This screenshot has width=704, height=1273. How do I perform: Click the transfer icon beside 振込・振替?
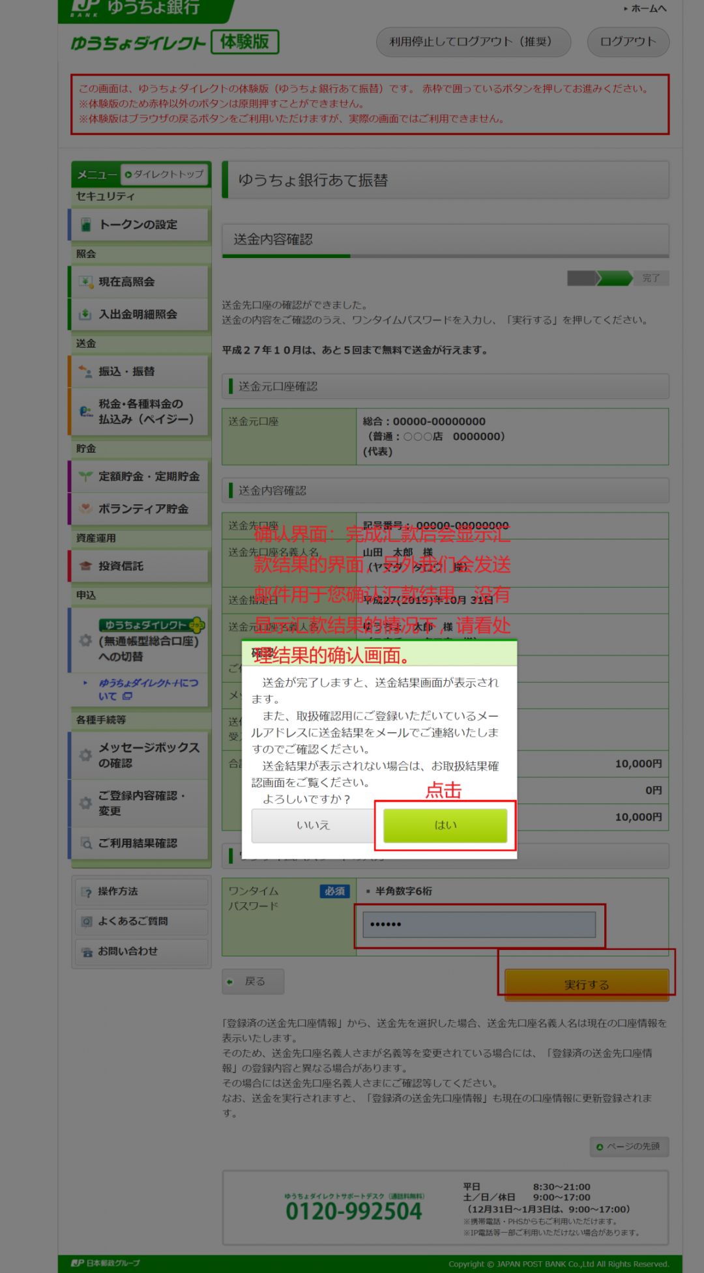tap(85, 371)
